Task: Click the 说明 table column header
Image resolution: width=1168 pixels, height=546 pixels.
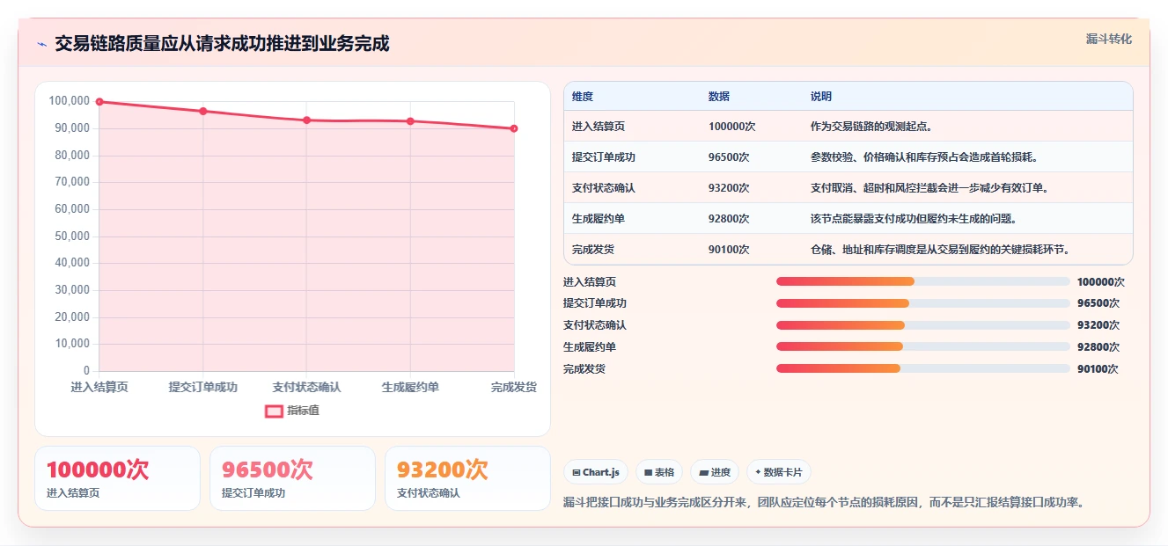Action: click(x=821, y=97)
